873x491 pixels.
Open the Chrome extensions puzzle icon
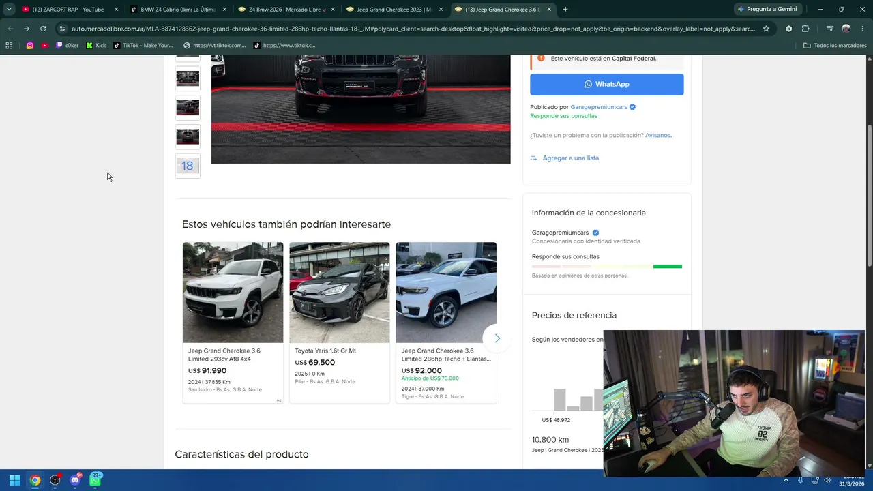[805, 29]
